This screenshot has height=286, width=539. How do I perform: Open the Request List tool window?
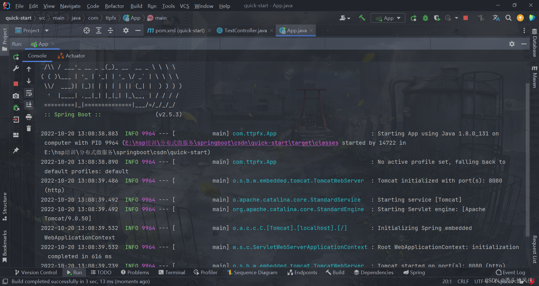(x=534, y=249)
